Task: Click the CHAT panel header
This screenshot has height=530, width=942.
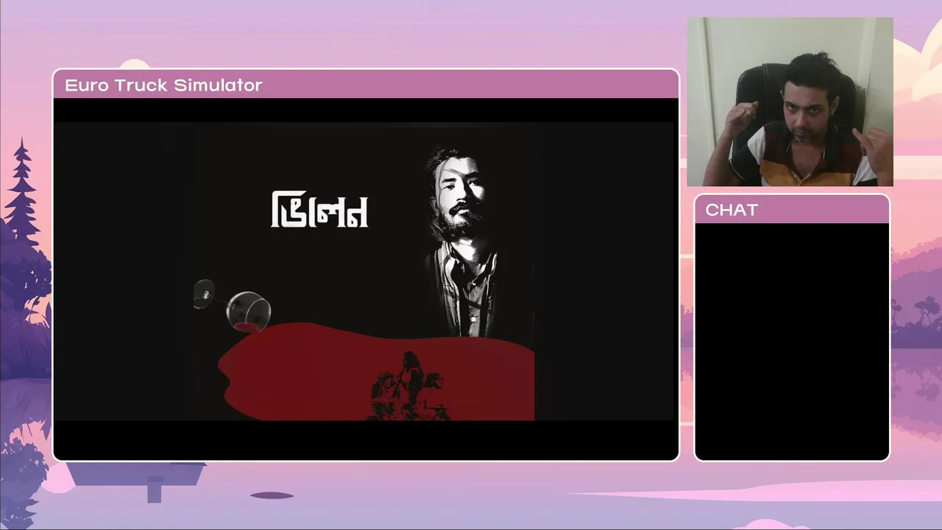Action: pos(792,210)
